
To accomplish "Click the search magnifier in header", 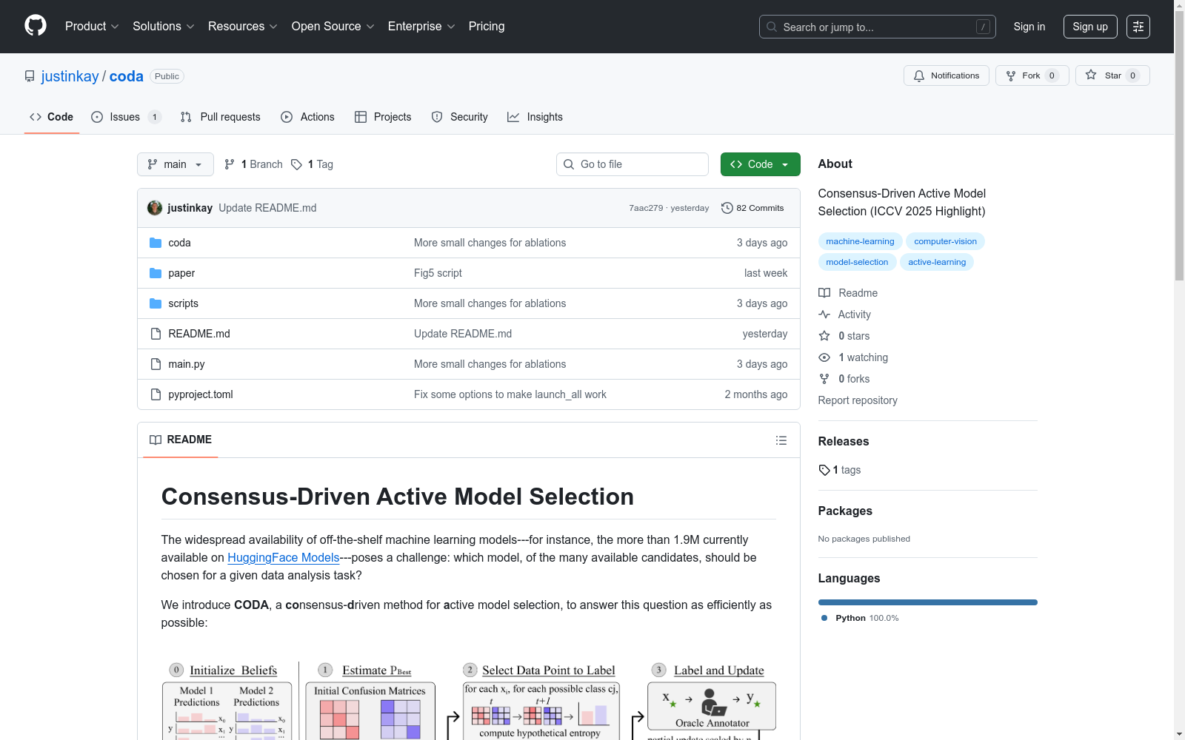I will (x=772, y=27).
